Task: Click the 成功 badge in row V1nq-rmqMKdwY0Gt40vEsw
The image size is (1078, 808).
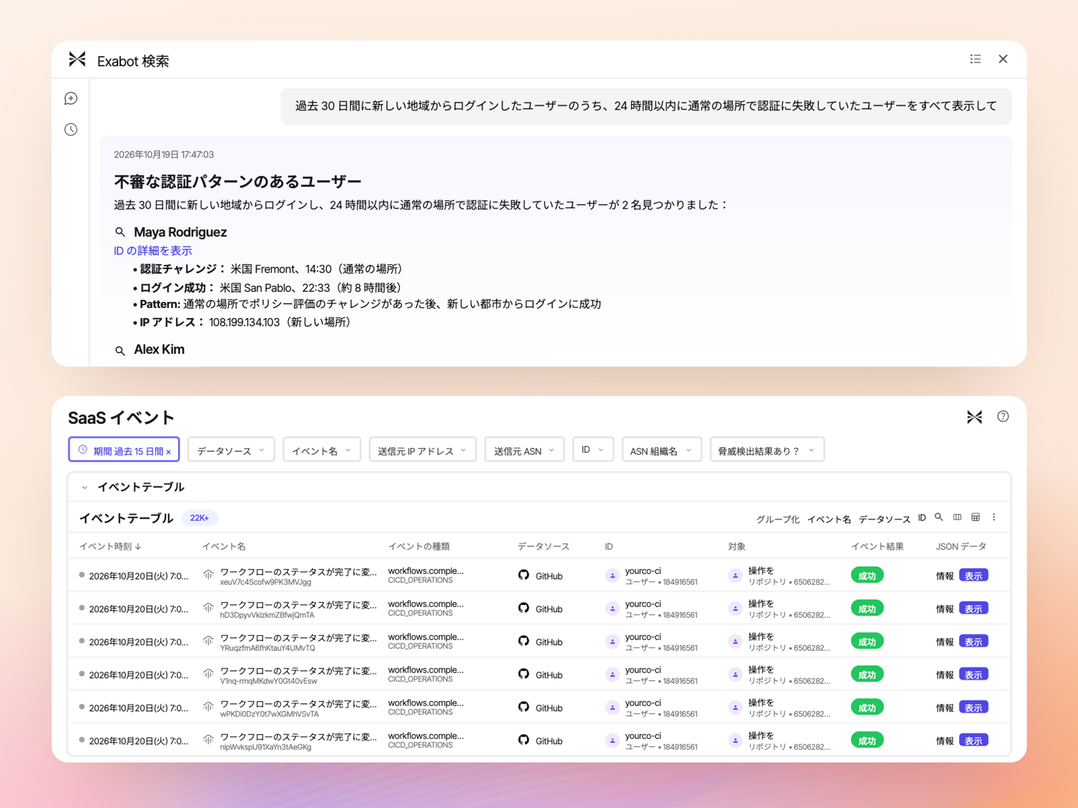Action: pos(867,674)
